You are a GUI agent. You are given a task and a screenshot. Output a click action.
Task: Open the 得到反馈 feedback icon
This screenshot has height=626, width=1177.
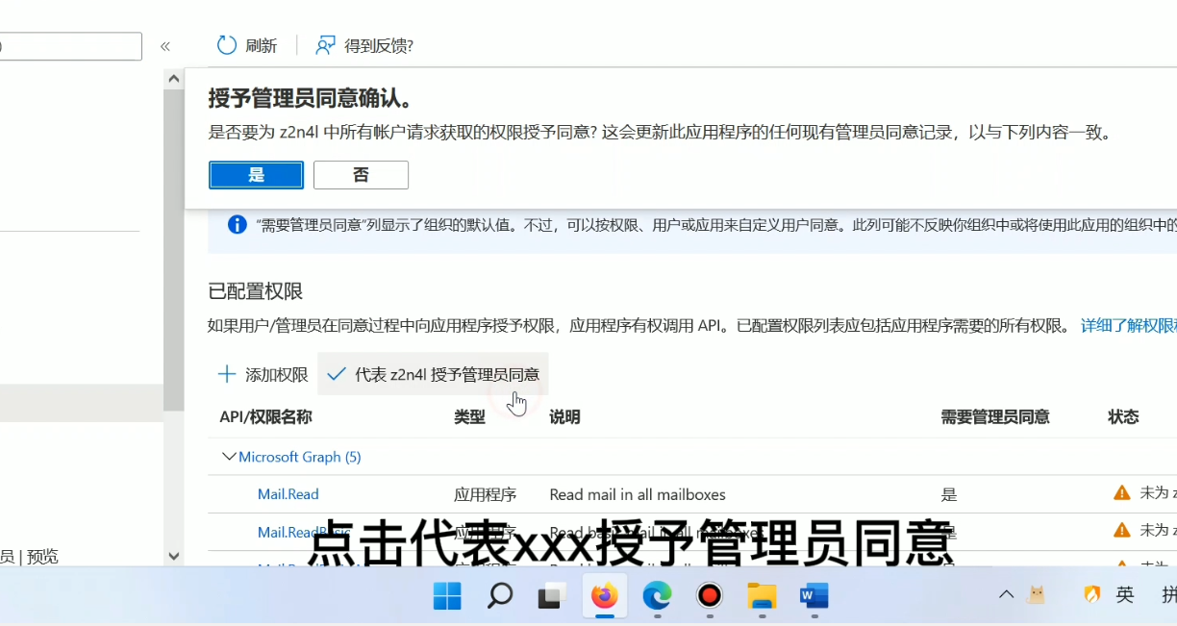click(326, 45)
